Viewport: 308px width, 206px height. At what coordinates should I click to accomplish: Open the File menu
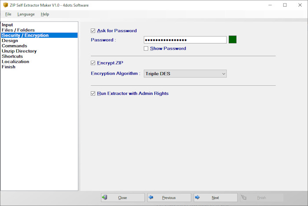[8, 14]
